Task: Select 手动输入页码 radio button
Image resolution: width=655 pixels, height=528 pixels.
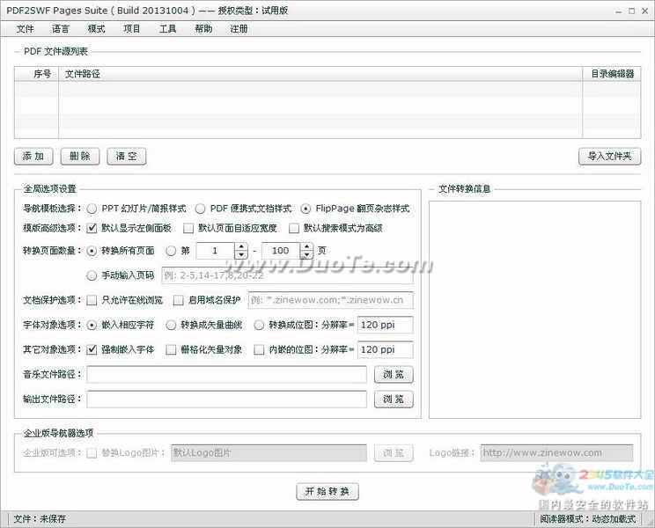Action: 92,275
